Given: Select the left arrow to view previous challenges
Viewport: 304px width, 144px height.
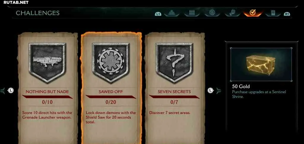Looking at the screenshot, I should (x=3, y=90).
